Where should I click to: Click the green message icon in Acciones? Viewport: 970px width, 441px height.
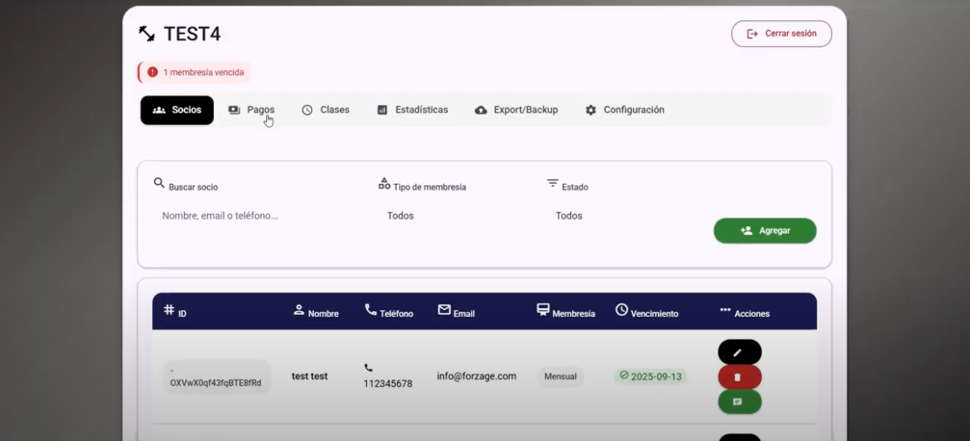point(739,402)
